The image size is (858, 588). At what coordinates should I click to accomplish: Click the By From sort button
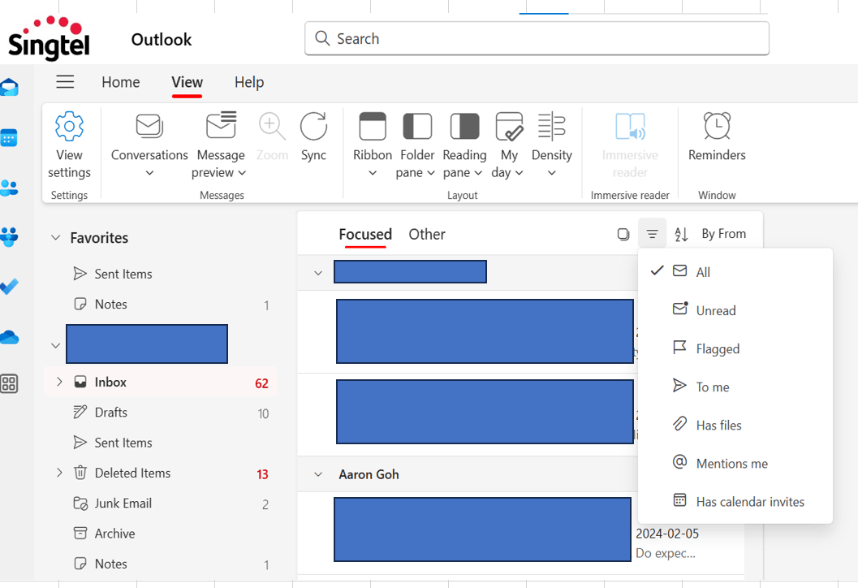pos(723,234)
